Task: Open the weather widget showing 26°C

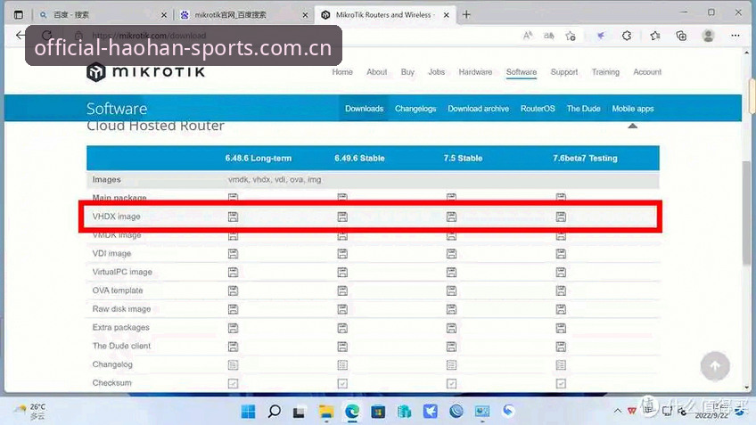Action: coord(30,411)
